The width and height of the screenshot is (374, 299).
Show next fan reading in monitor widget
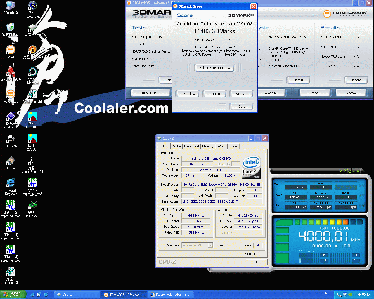tap(363, 205)
